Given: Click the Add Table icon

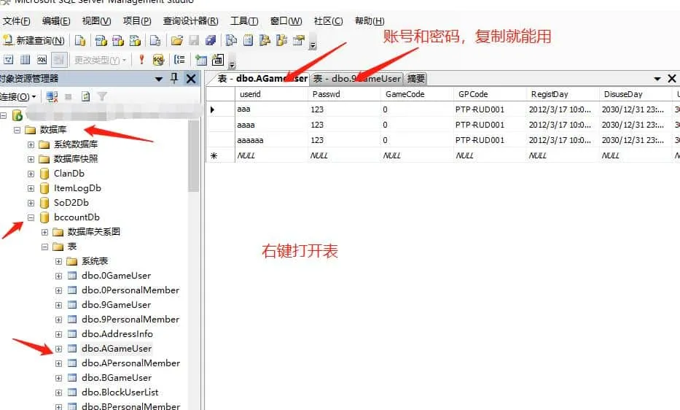Looking at the screenshot, I should (x=200, y=60).
